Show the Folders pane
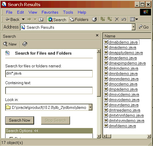Screen dimensions: 153x146 [79, 19]
